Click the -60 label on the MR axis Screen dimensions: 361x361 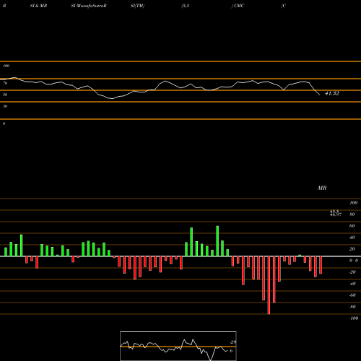[x=352, y=295]
